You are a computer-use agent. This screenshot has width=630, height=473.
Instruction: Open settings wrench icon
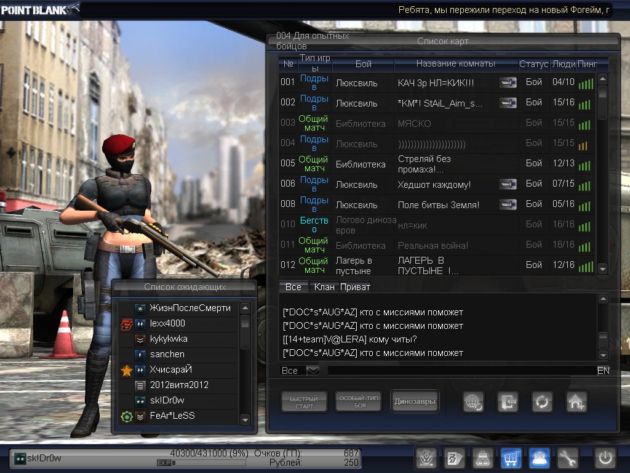pos(567,458)
